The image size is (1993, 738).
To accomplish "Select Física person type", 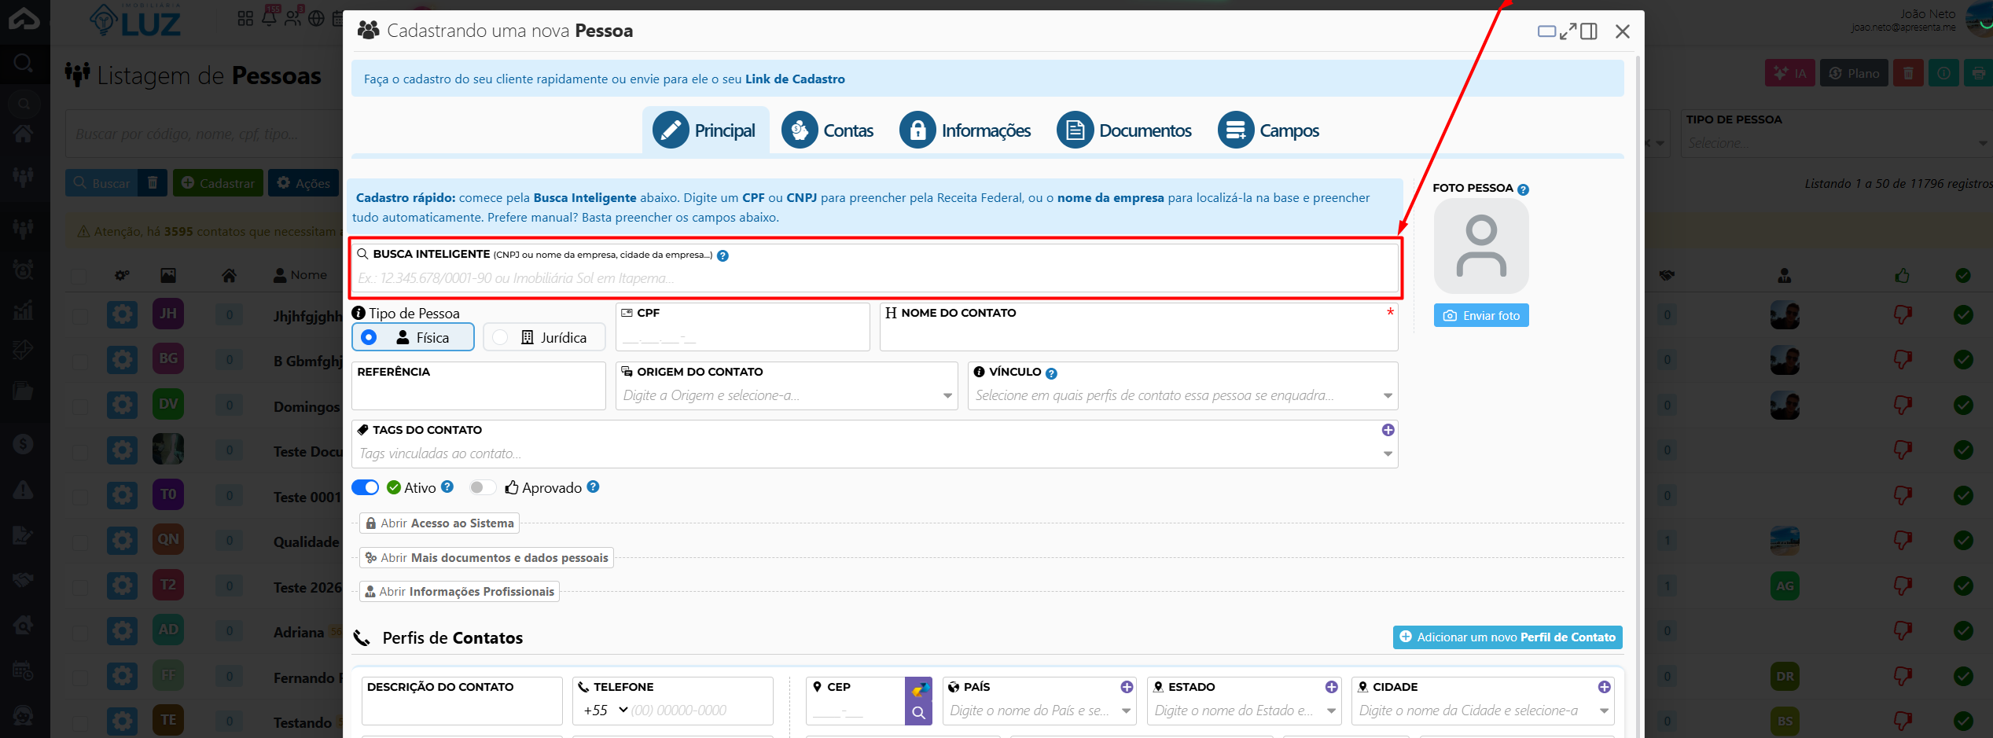I will pos(413,337).
